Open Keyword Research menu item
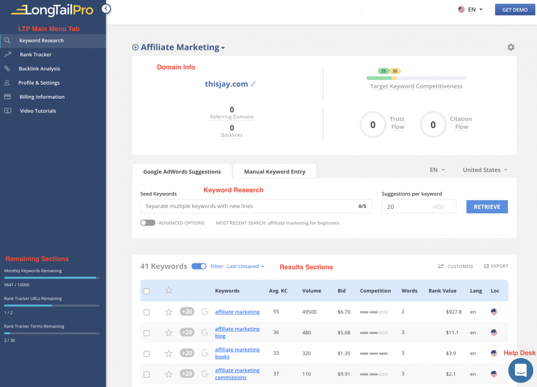The width and height of the screenshot is (537, 387). 53,41
